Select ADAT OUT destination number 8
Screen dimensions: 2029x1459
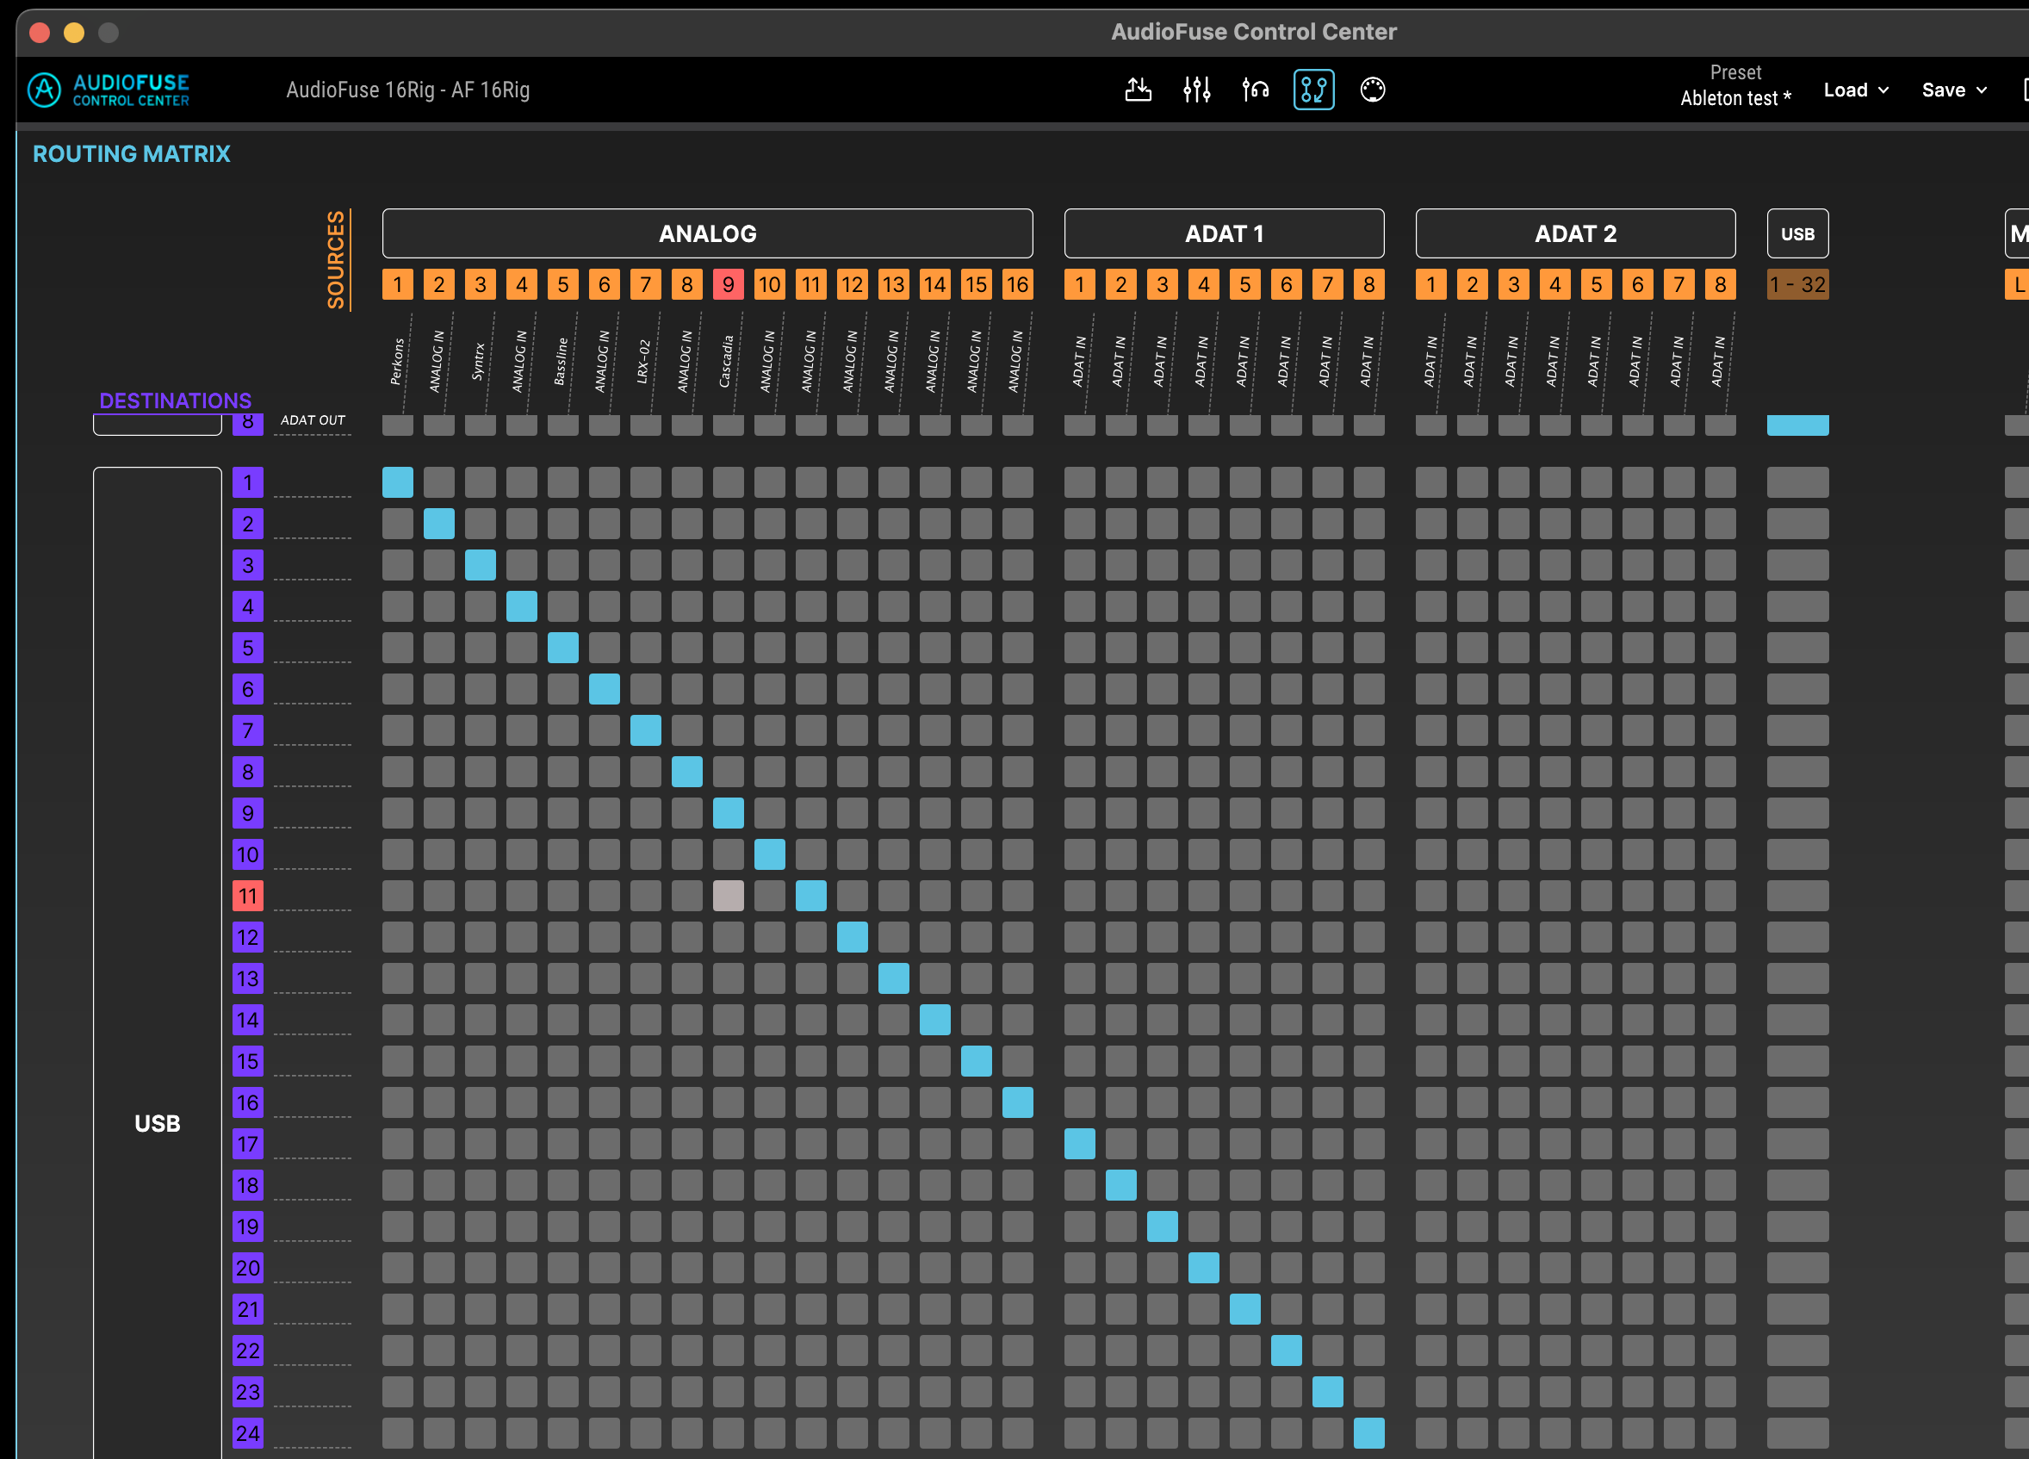point(248,425)
